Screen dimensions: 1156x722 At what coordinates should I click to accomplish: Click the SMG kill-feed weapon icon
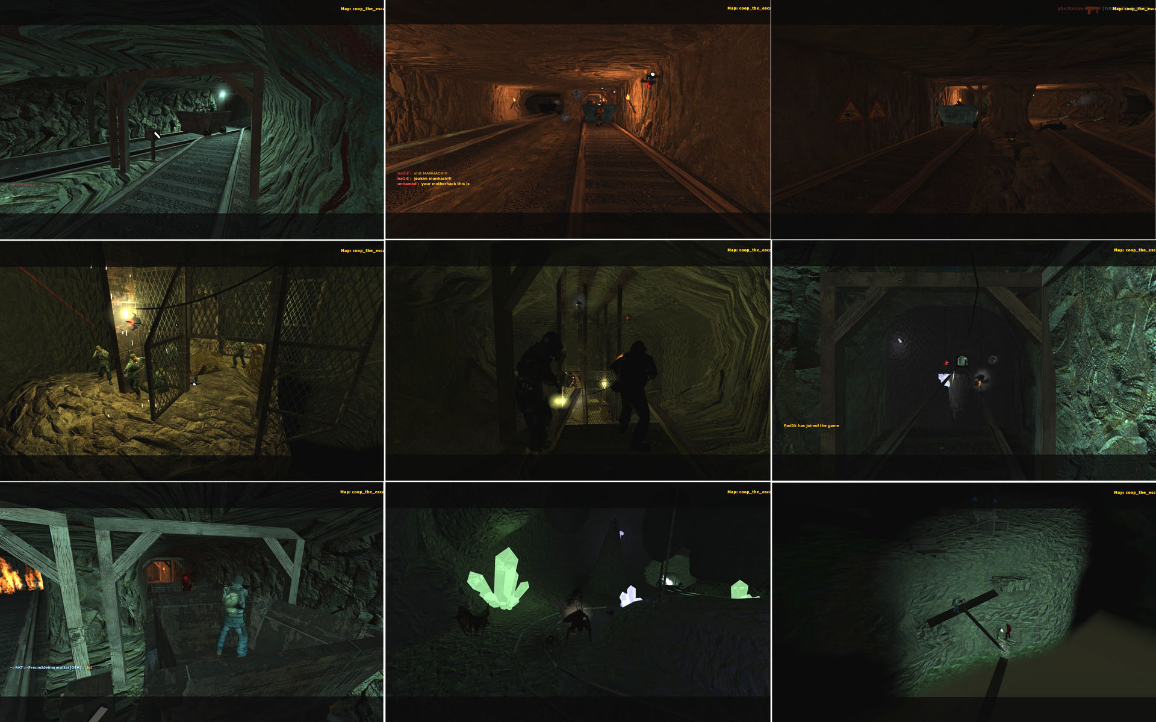pos(1092,9)
